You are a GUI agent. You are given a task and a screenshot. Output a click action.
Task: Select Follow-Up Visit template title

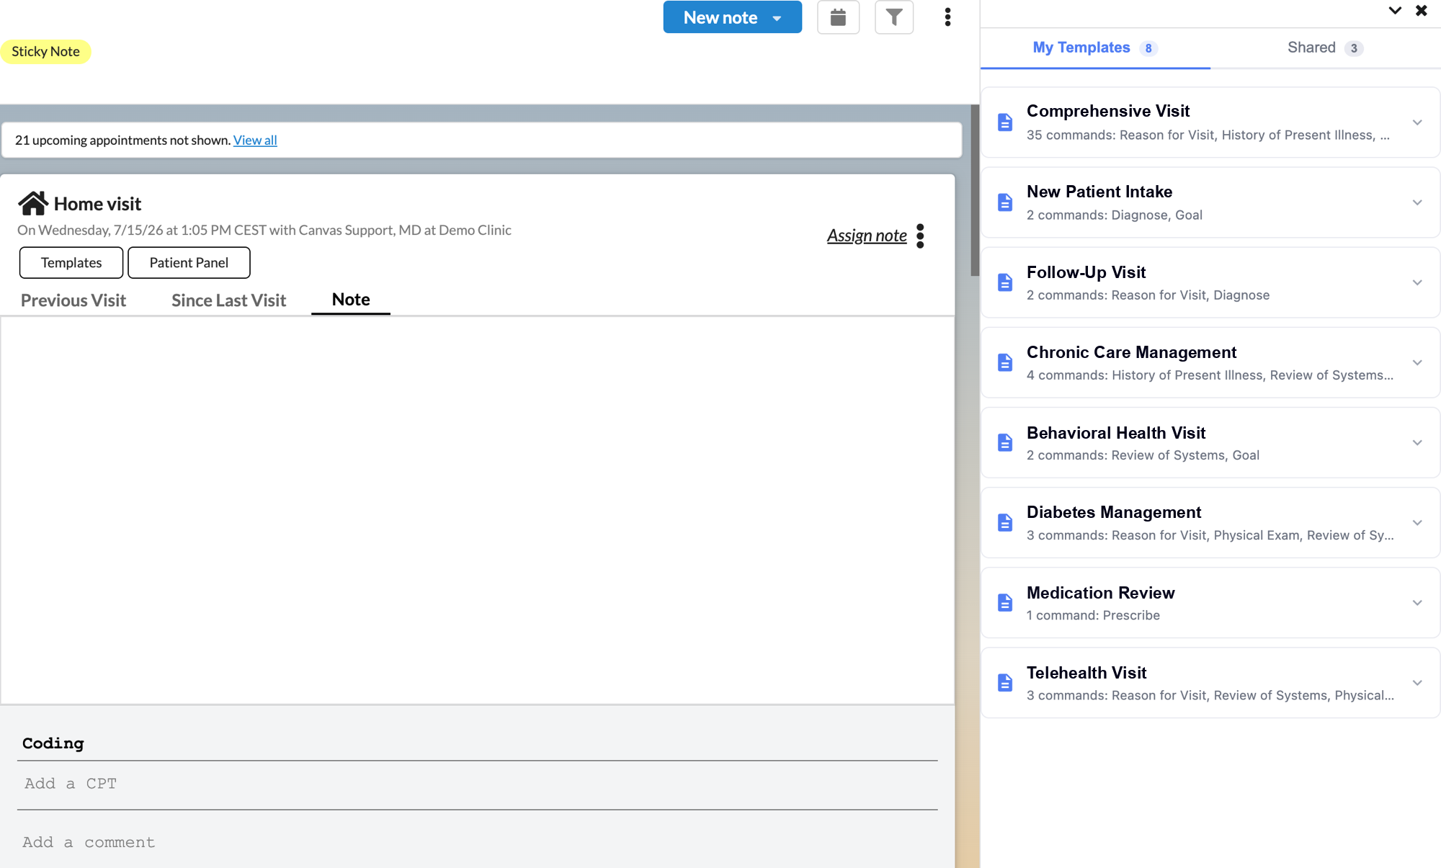[1086, 272]
